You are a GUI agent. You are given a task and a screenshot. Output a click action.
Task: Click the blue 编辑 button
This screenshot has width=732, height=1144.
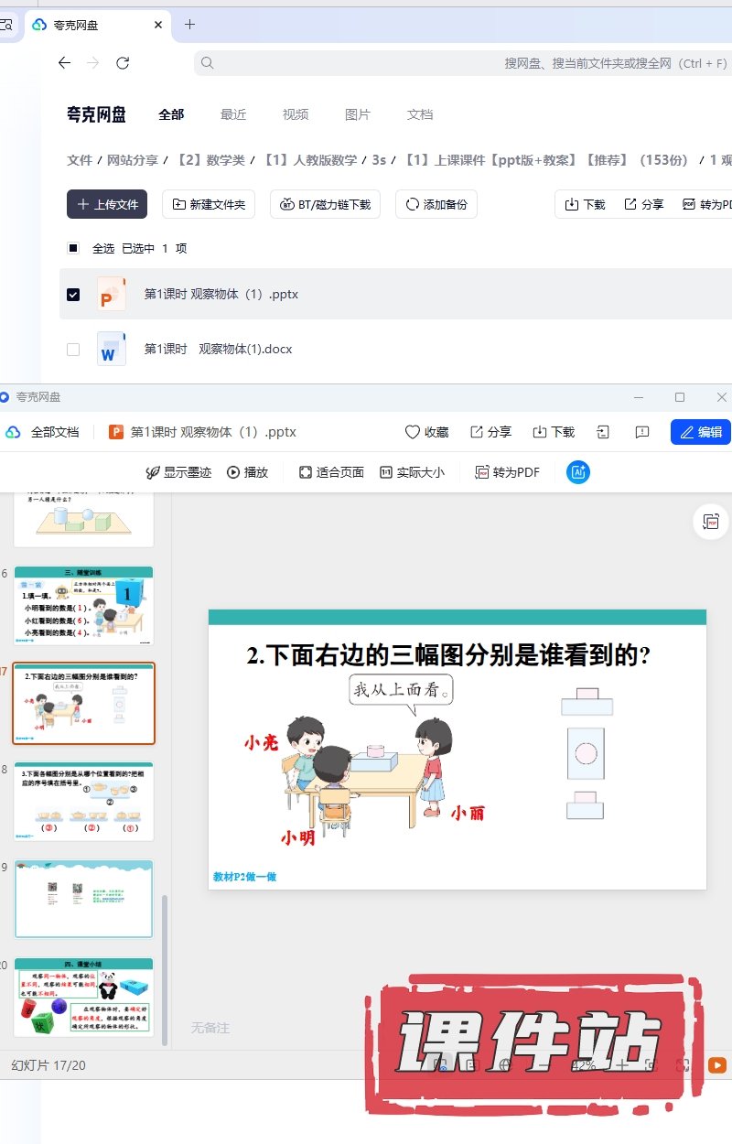coord(700,432)
